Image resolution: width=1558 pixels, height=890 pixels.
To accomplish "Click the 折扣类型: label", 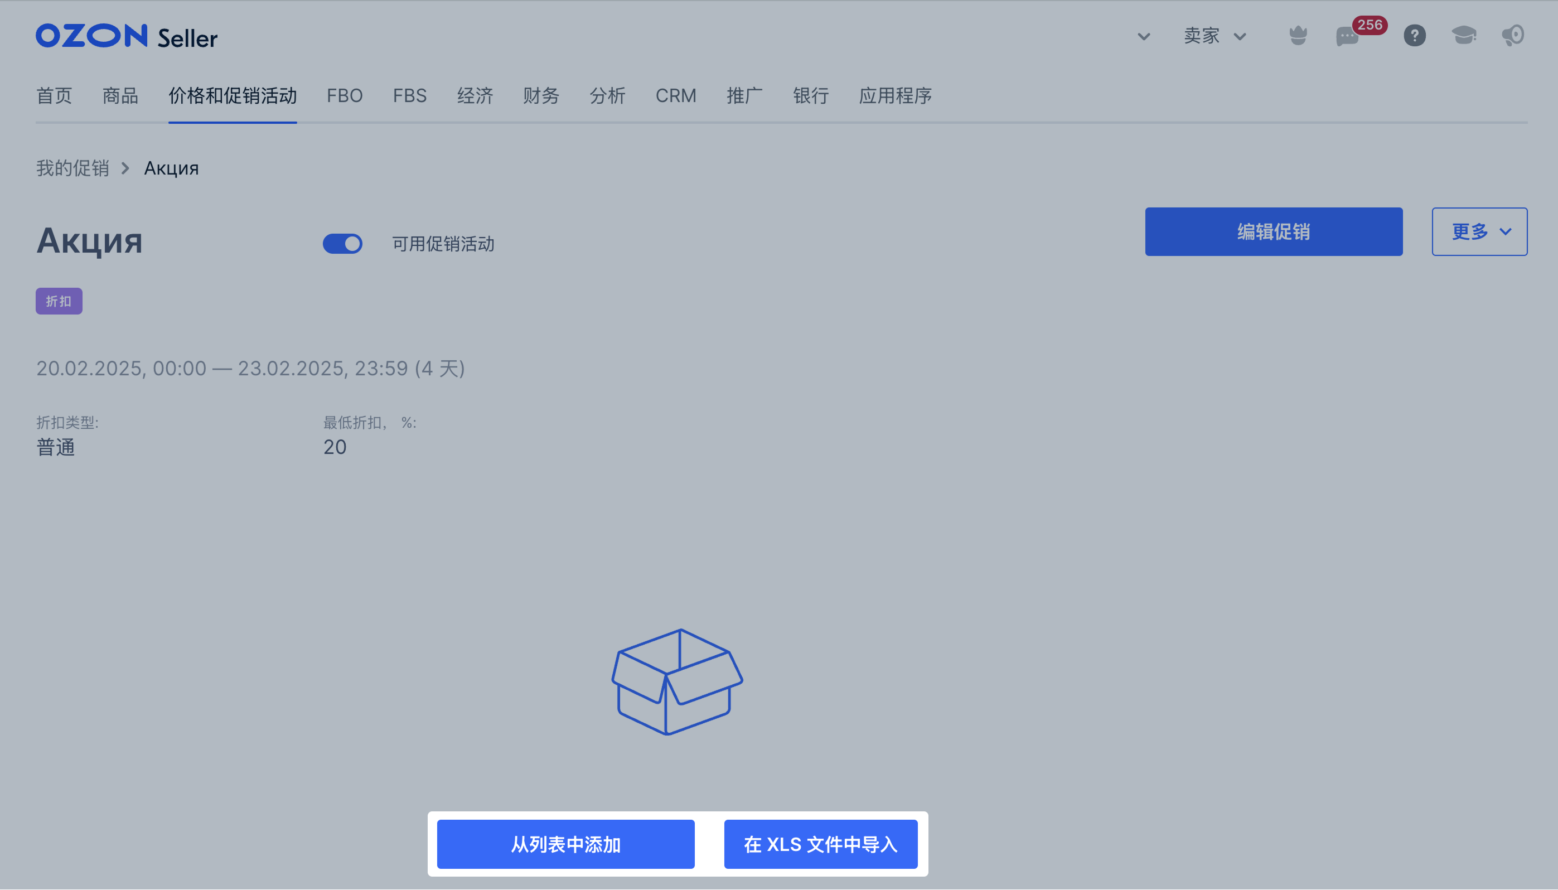I will click(67, 422).
